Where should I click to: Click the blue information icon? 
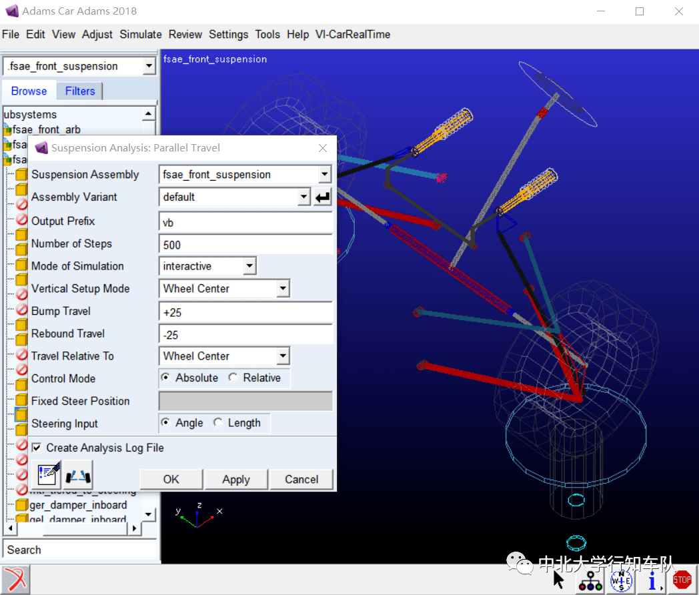point(652,581)
